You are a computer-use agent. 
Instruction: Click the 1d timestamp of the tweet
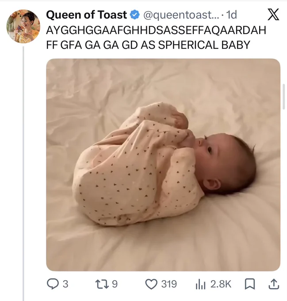point(231,15)
